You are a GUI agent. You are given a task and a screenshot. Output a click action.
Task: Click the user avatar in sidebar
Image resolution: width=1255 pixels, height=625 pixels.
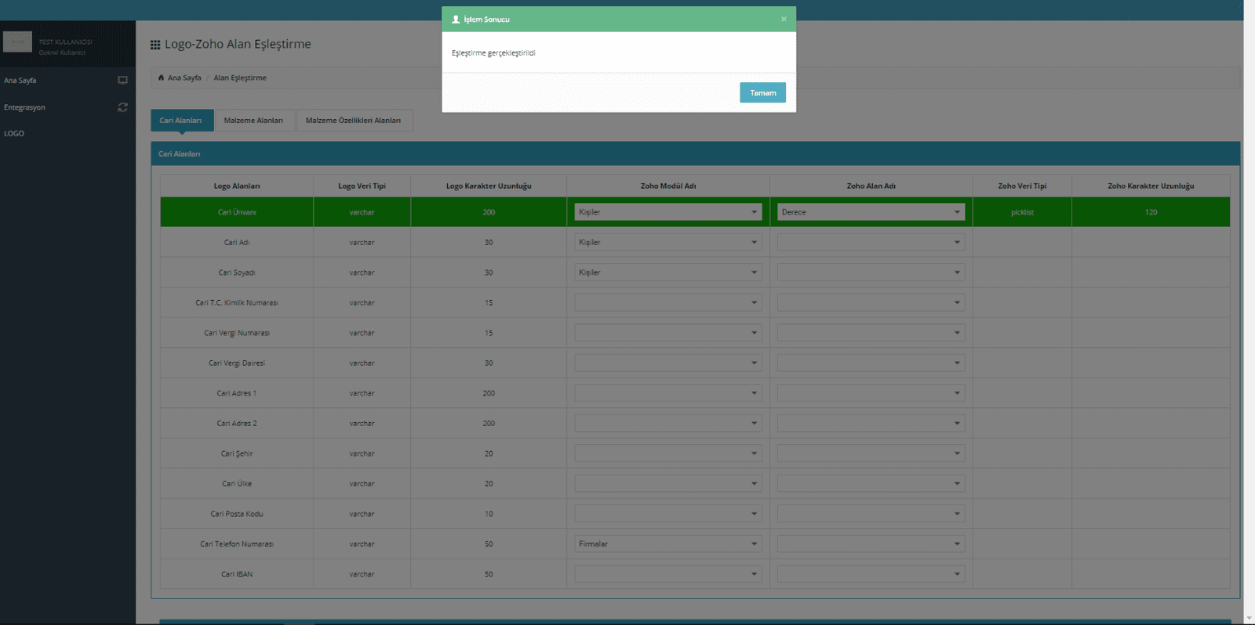[x=17, y=42]
